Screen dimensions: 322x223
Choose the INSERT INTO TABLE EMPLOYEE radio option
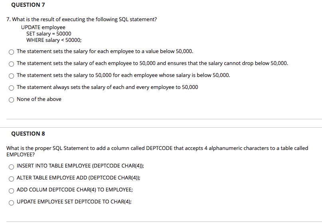coord(11,167)
